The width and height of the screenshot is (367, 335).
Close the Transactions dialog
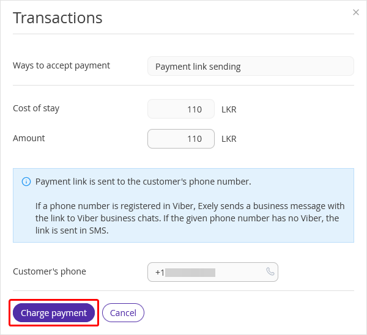coord(356,12)
